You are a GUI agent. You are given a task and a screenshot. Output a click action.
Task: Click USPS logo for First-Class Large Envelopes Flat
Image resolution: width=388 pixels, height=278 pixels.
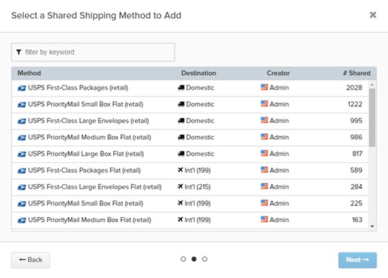point(22,187)
